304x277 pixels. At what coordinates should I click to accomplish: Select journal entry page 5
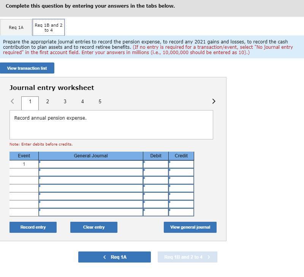pyautogui.click(x=100, y=101)
